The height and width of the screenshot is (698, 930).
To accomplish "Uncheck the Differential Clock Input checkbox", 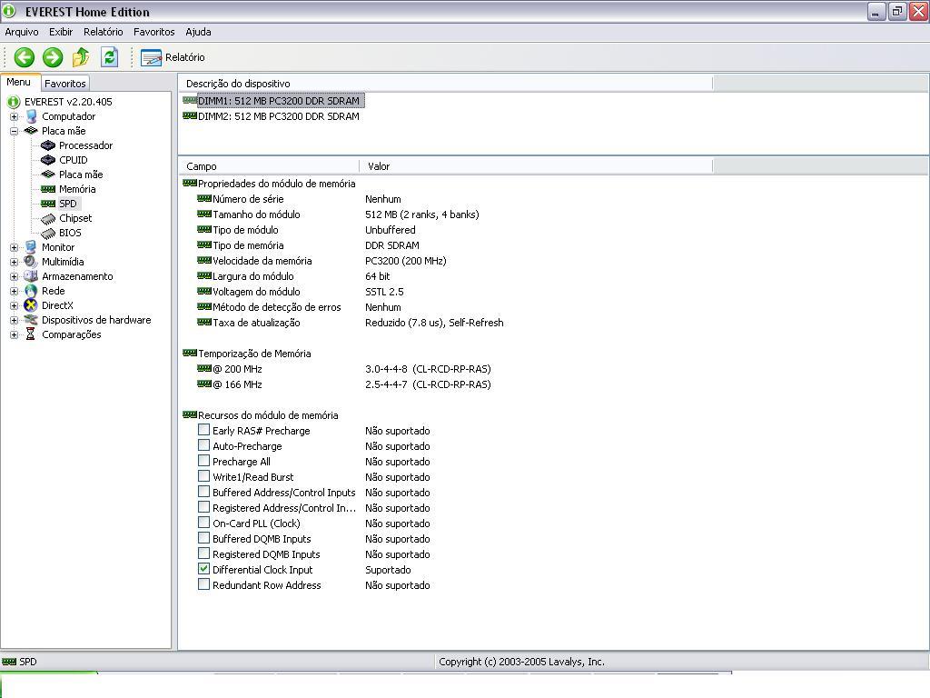I will pos(203,569).
